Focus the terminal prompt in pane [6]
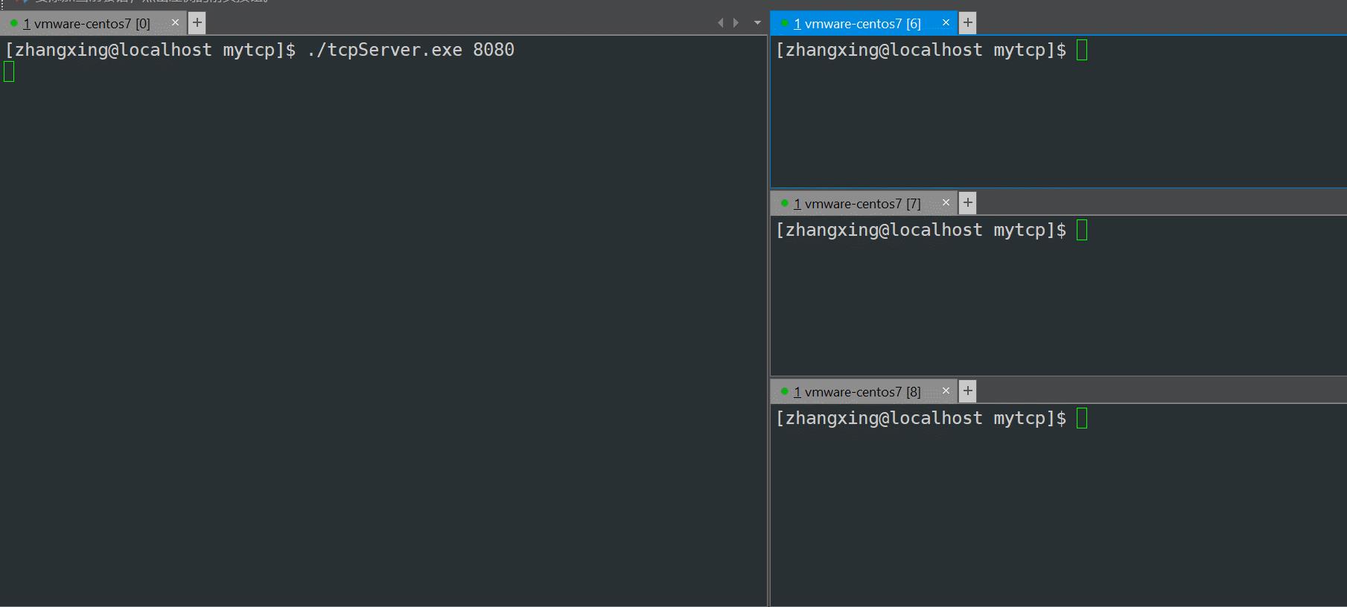Image resolution: width=1347 pixels, height=607 pixels. tap(932, 50)
